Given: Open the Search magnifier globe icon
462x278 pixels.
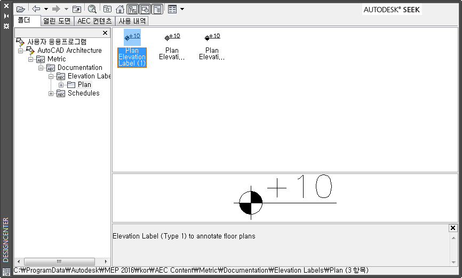Looking at the screenshot, I should pyautogui.click(x=92, y=9).
